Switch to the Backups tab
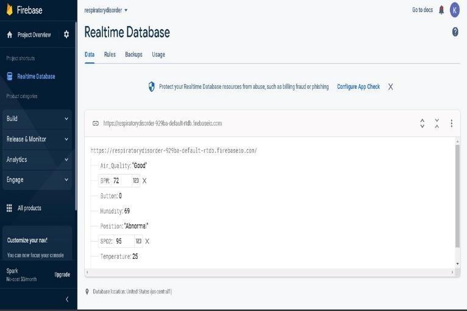The height and width of the screenshot is (311, 467). pos(134,54)
